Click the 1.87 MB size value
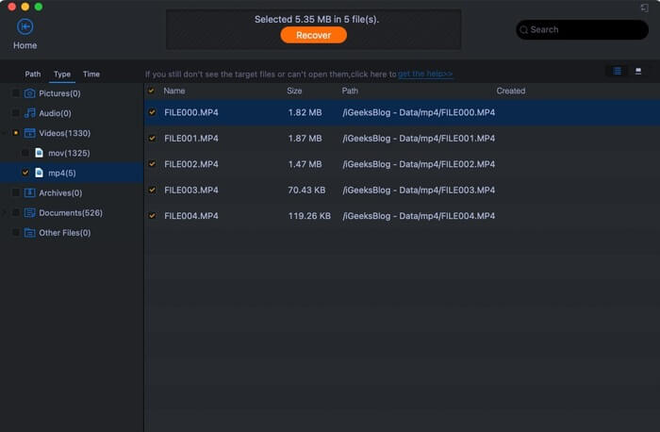Screen dimensions: 660x432 pos(305,138)
